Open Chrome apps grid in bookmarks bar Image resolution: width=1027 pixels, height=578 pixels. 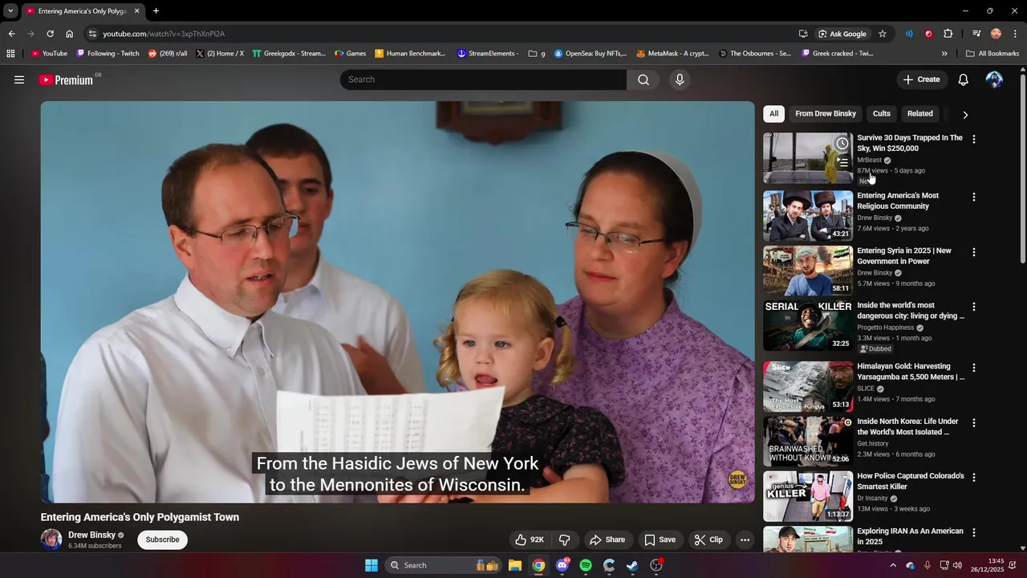[x=10, y=54]
